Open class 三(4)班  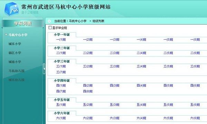pos(141,66)
